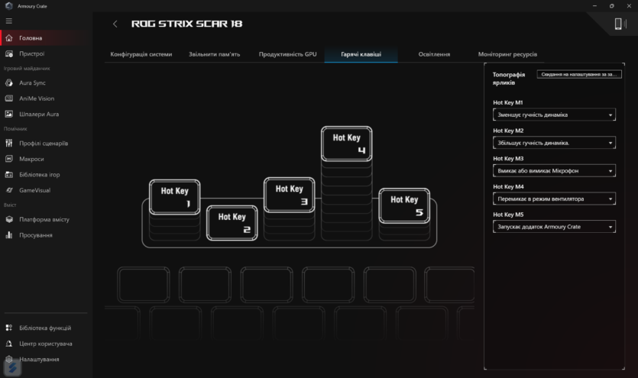Click the Топографія ярликів heading

pos(509,79)
